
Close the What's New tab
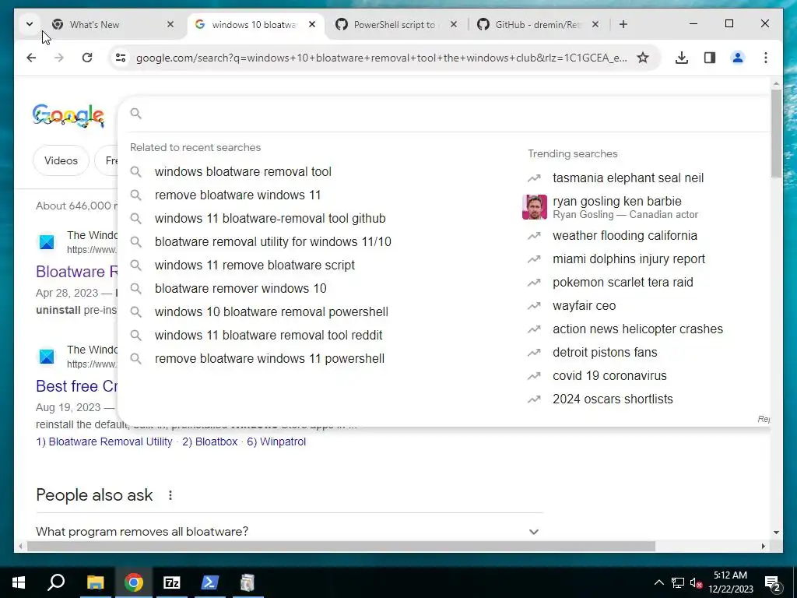tap(170, 24)
